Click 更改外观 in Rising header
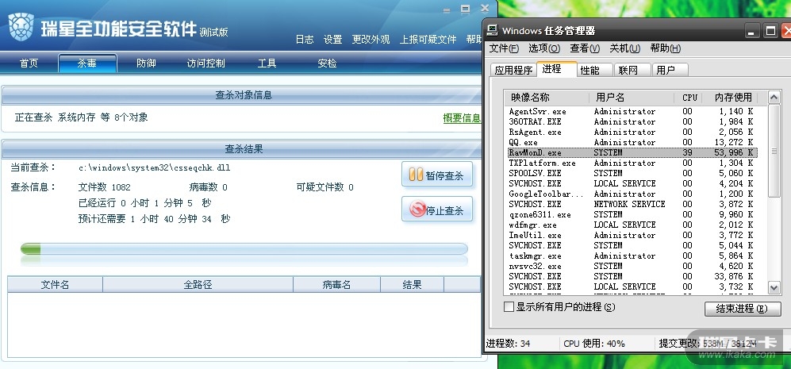 pos(371,40)
